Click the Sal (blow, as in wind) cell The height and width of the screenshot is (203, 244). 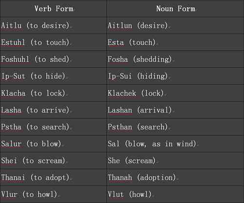click(175, 144)
